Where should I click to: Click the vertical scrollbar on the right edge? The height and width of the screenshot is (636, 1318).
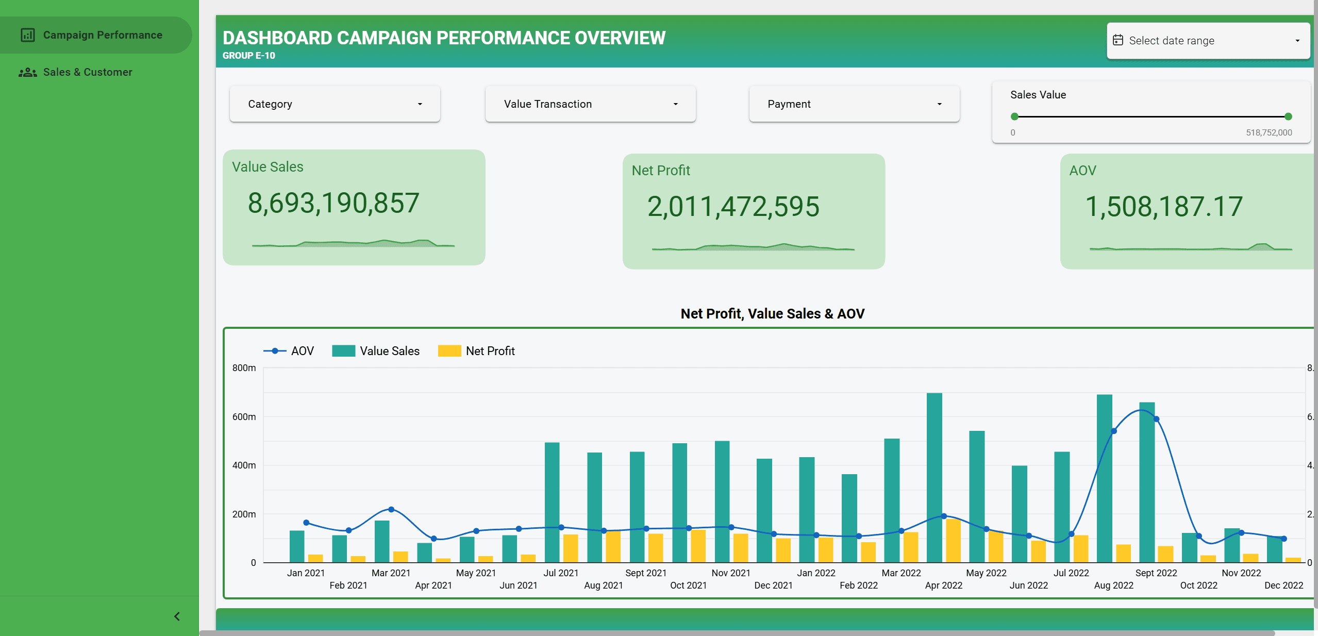tap(1315, 304)
